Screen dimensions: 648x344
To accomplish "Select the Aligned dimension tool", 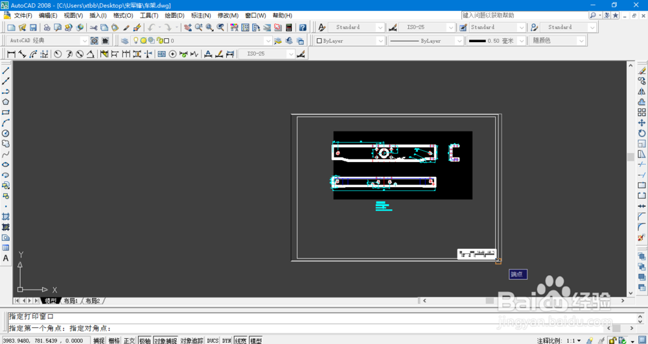I will point(22,54).
